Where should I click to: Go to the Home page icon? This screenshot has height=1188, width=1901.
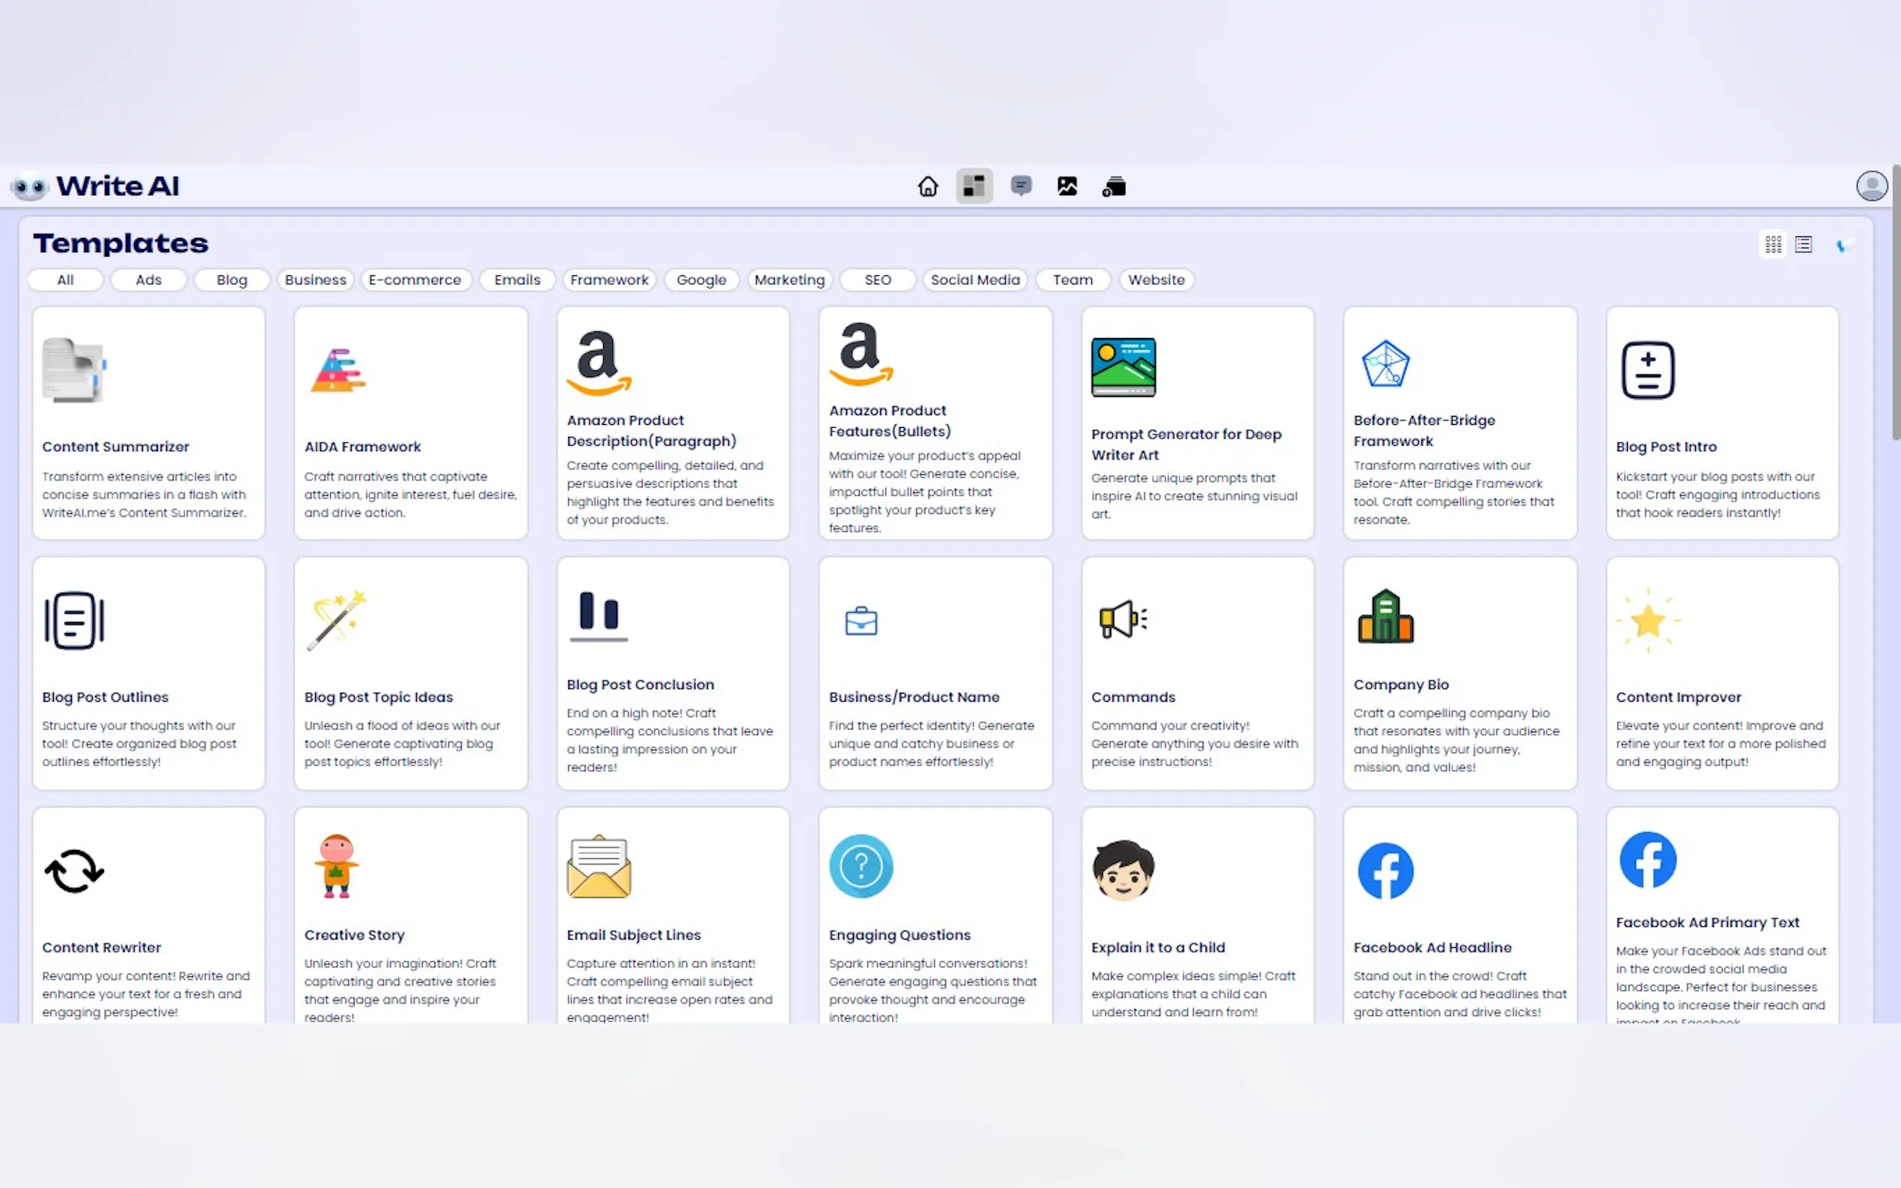click(927, 186)
